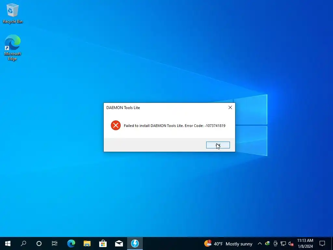Open Task View in the taskbar
This screenshot has width=333, height=250.
point(55,243)
